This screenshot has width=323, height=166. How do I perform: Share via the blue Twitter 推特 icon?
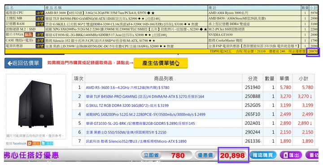tap(47, 143)
